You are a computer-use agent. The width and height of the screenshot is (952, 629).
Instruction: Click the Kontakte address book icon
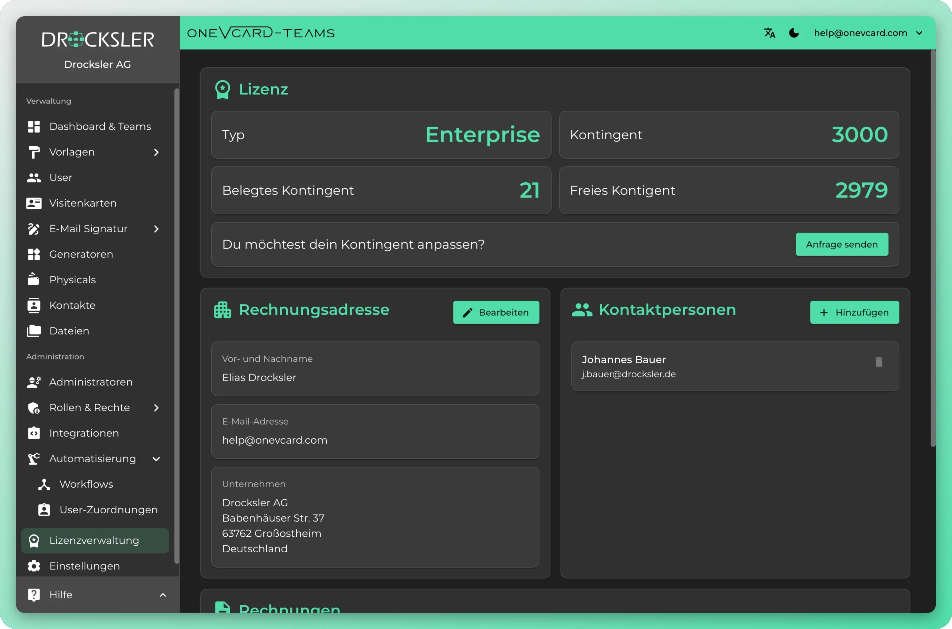pos(34,305)
